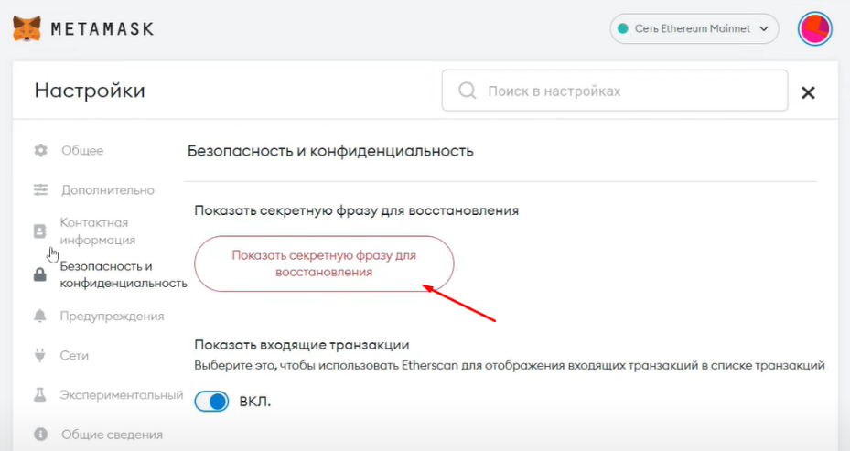Click the MetaMask fox logo
The height and width of the screenshot is (451, 850).
tap(27, 28)
